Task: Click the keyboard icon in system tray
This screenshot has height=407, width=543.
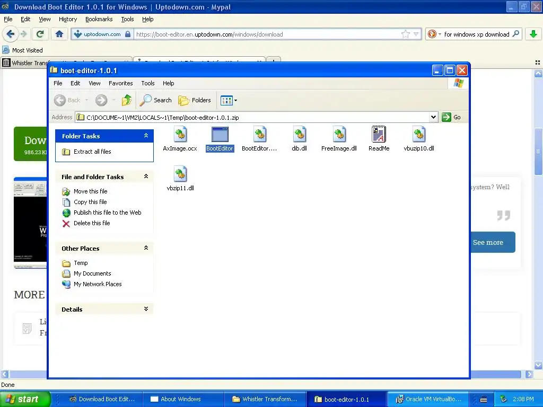Action: click(x=484, y=400)
